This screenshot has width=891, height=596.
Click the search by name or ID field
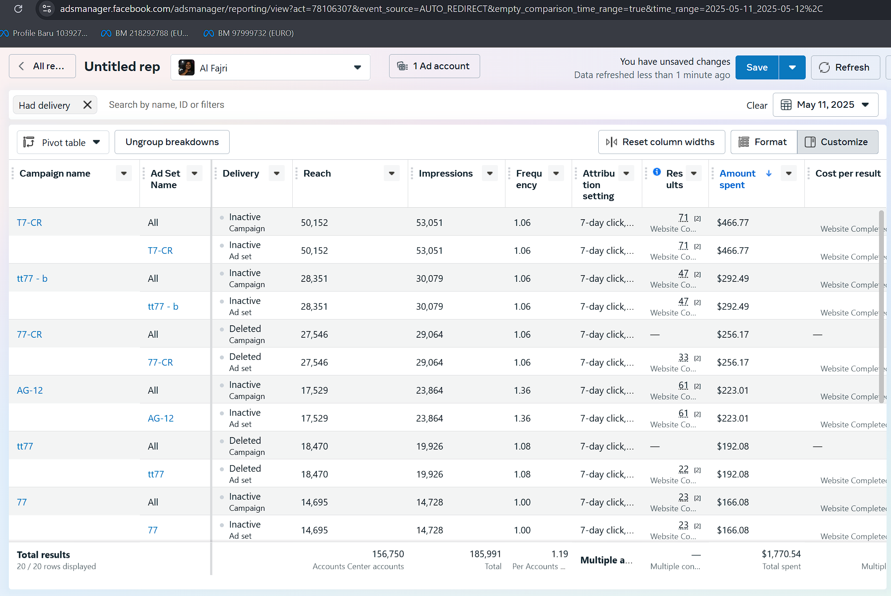pos(166,105)
